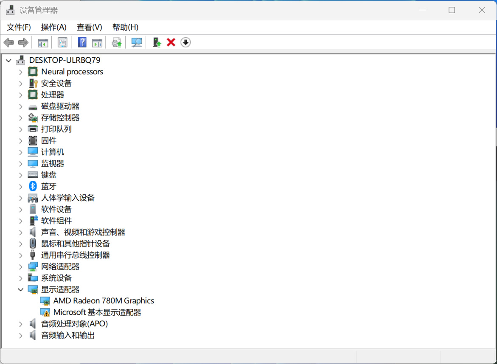
Task: Expand the 声音、视频和游戏控制器 arrow
Action: (x=21, y=232)
